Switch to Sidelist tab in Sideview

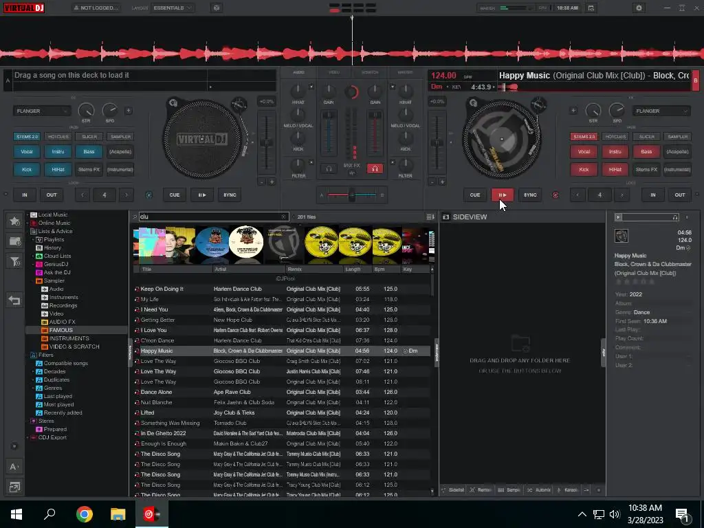(x=452, y=489)
